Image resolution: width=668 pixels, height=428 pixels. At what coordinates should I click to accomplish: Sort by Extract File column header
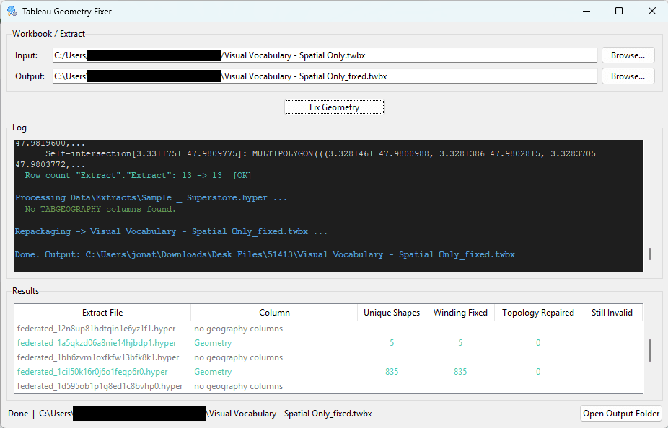pos(102,313)
